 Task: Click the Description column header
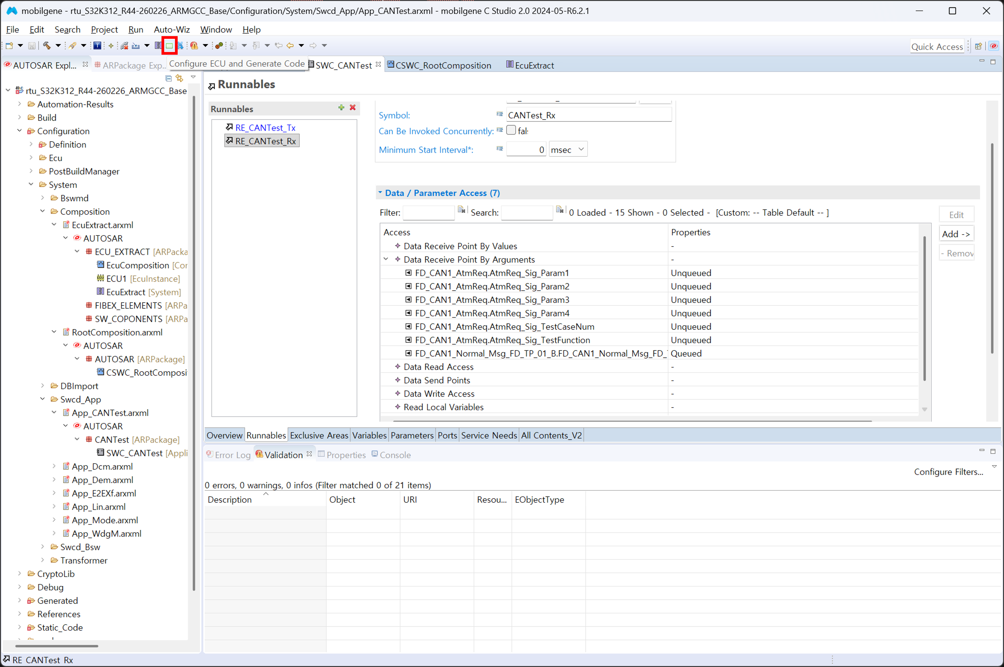[265, 499]
